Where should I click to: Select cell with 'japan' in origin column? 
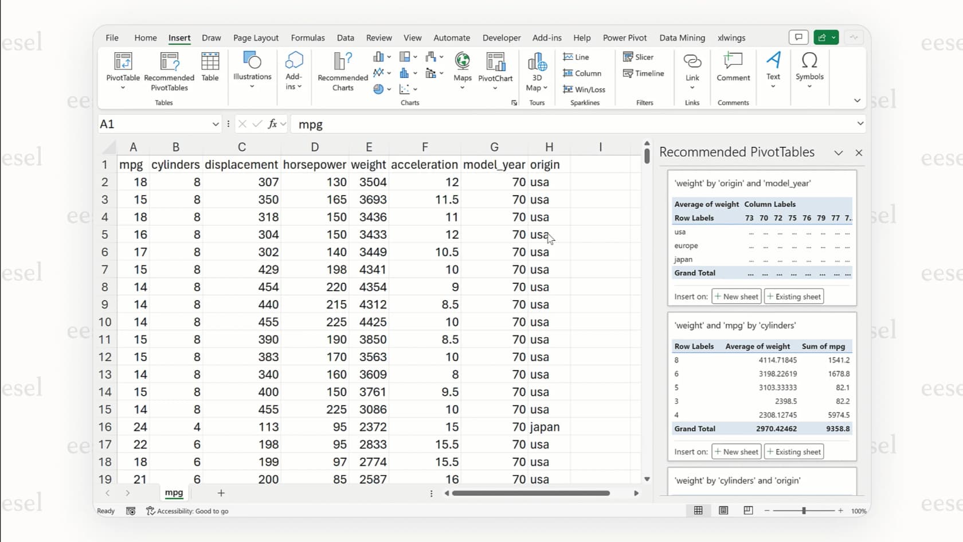549,427
